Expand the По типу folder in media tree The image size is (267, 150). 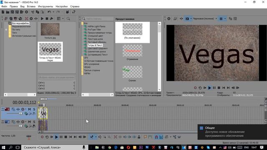(6, 30)
